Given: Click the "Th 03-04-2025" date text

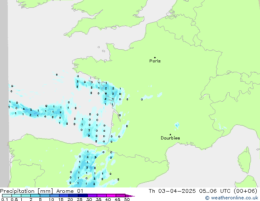Looking at the screenshot, I should pos(172,191).
